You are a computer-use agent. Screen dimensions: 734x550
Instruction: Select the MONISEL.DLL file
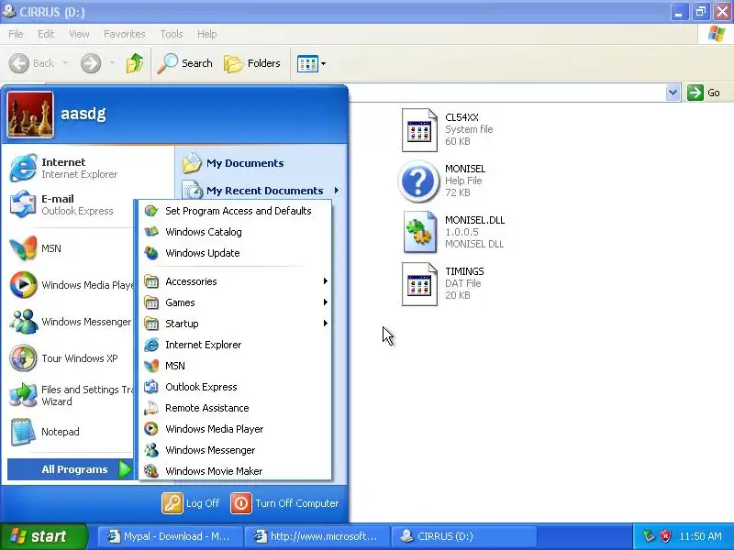(x=453, y=233)
